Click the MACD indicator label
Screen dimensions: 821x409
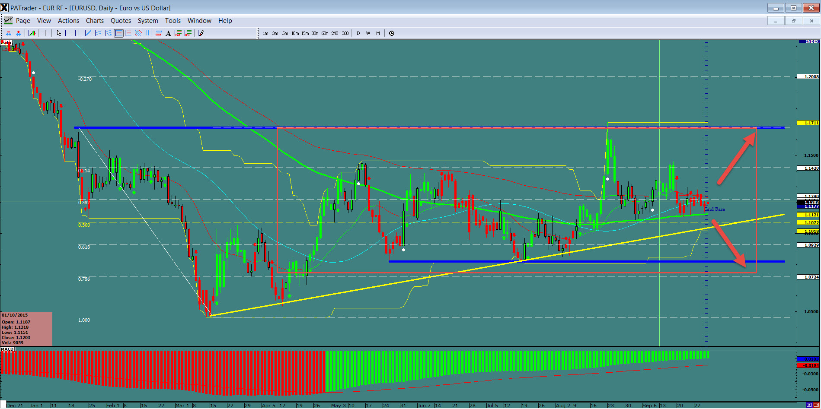pos(7,349)
